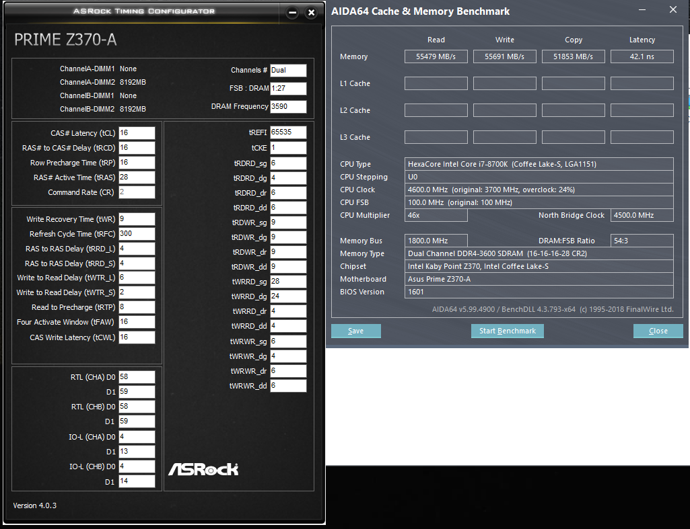This screenshot has height=529, width=690.
Task: Click the FSB : DRAM ratio field
Action: pos(288,88)
